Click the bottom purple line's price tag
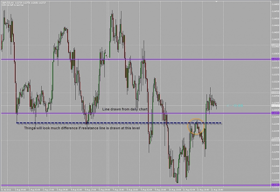280x192 pixels. [x=276, y=185]
